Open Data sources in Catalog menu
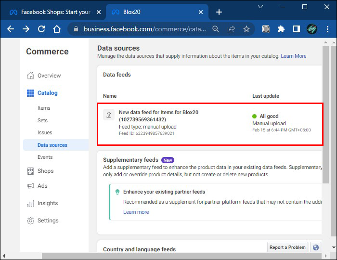Viewport: 337px width, 260px height. (x=52, y=145)
